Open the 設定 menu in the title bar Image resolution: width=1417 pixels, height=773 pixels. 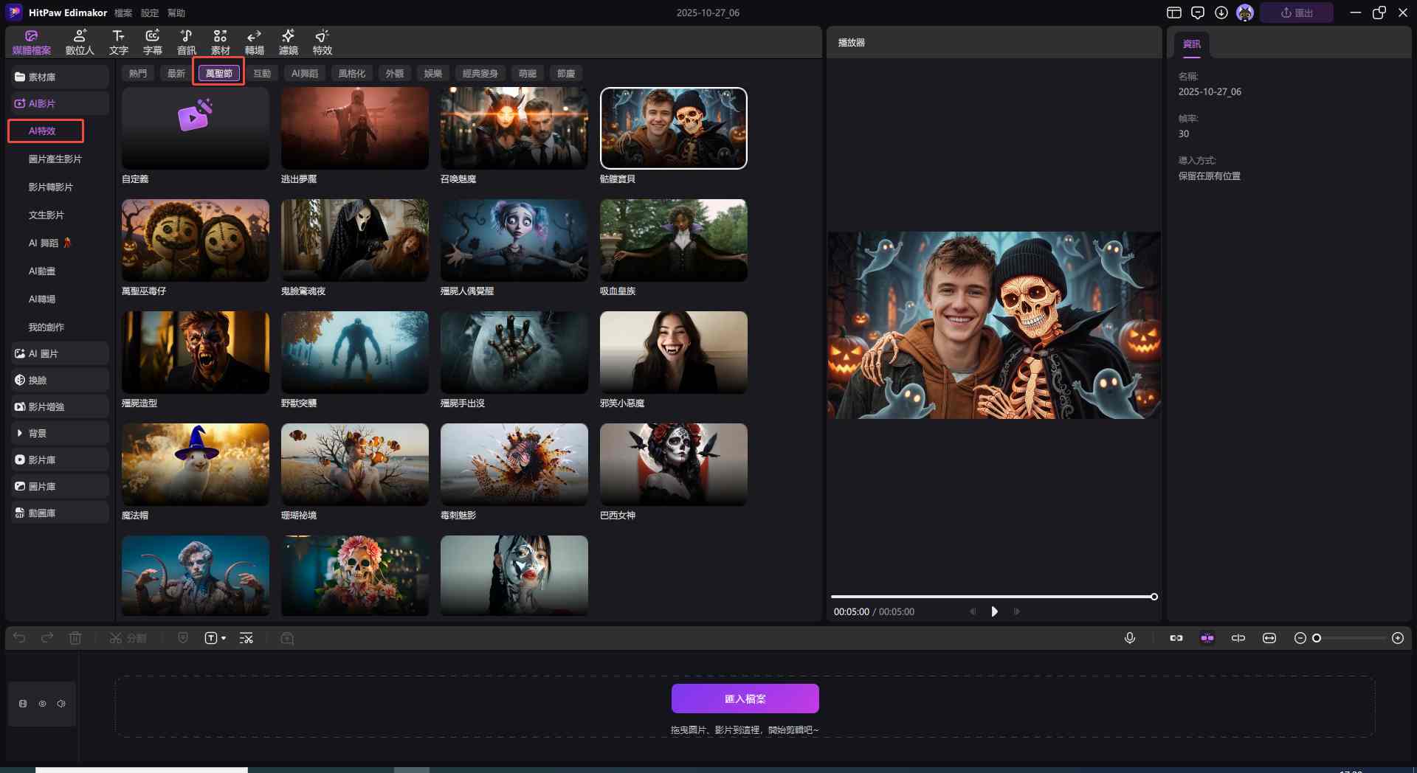pos(149,13)
